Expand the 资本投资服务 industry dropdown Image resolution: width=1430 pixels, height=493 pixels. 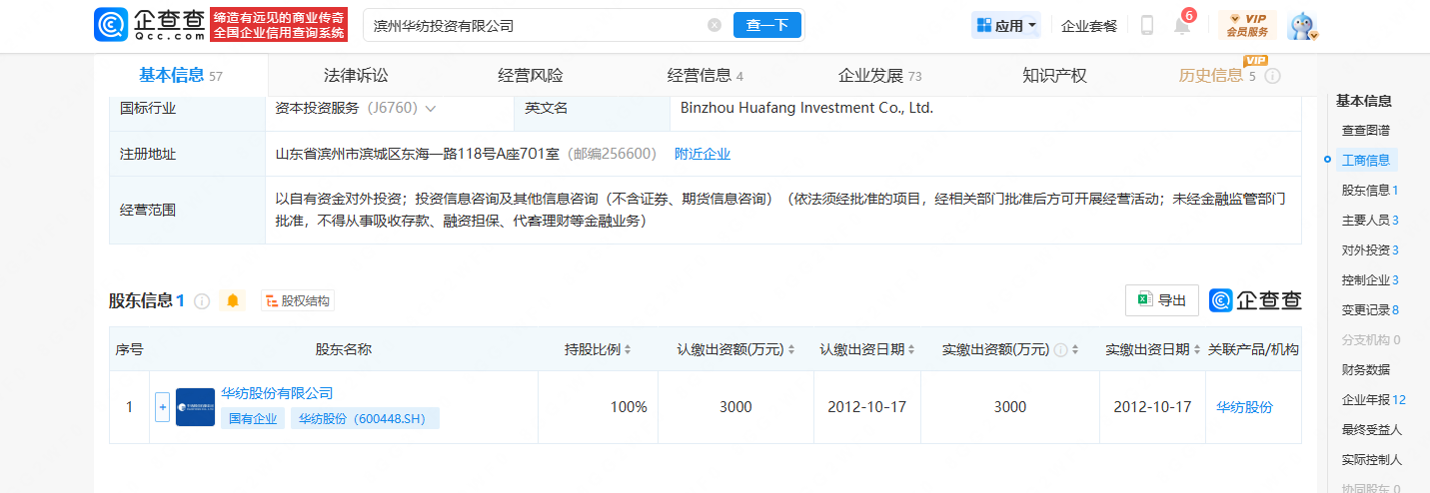431,109
